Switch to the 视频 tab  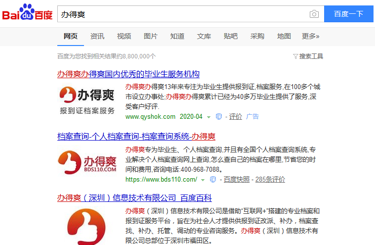(124, 36)
